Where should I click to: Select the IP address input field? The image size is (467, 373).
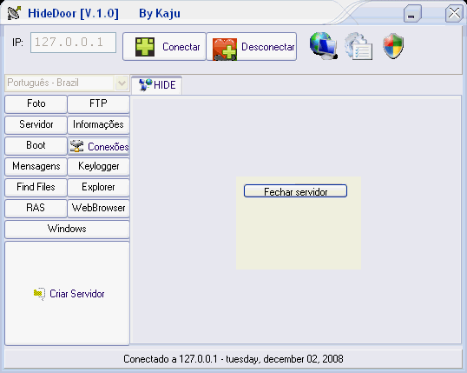click(x=73, y=43)
